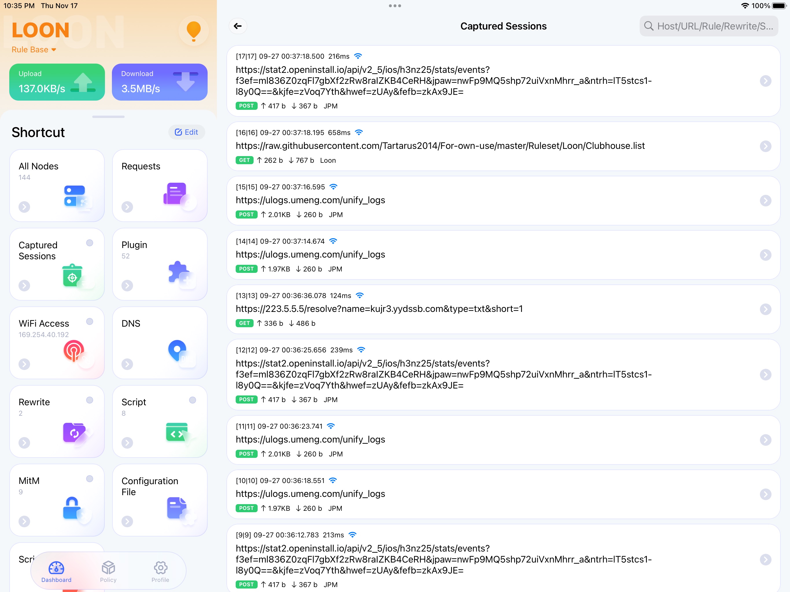Expand session 17 details

[765, 81]
